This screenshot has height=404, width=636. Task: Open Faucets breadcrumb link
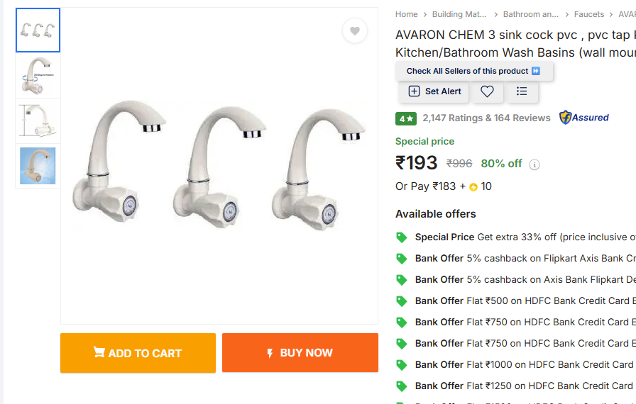[x=589, y=14]
